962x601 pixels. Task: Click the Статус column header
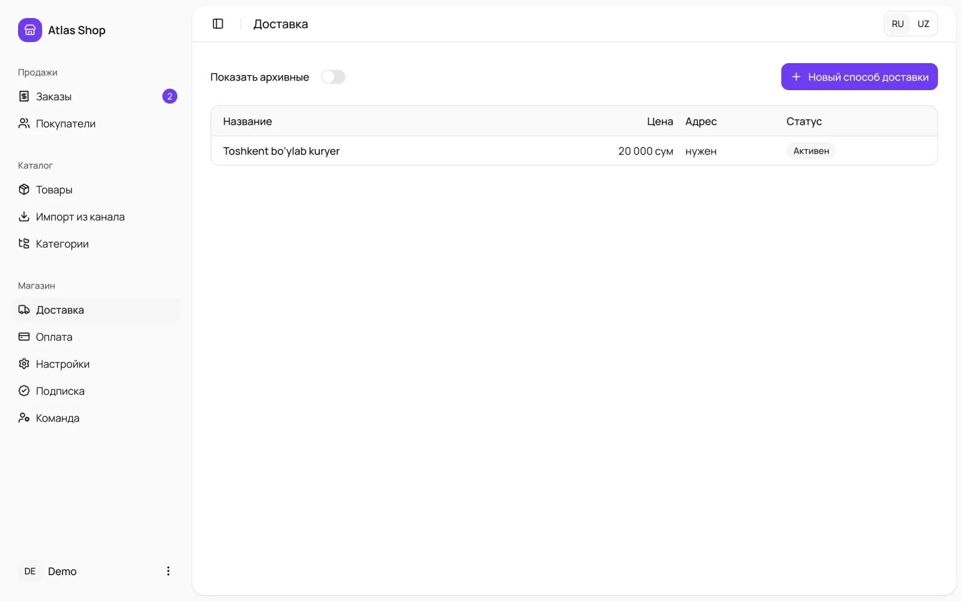804,121
